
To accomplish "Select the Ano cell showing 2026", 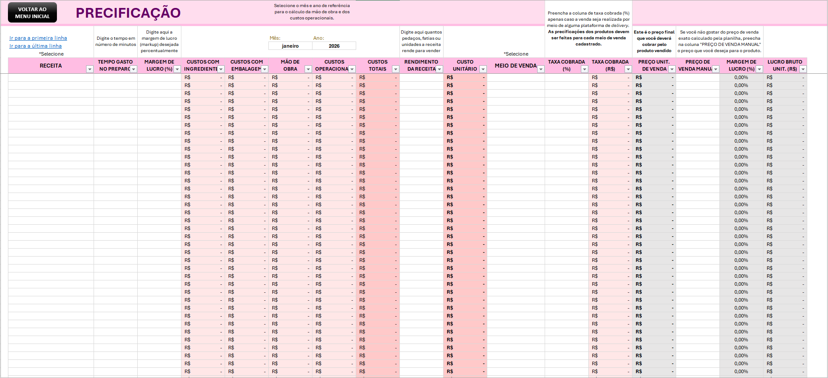I will (x=334, y=46).
